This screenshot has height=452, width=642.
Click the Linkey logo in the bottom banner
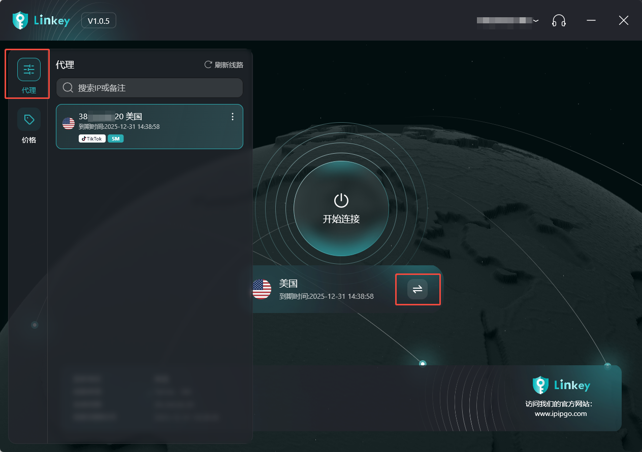[561, 385]
